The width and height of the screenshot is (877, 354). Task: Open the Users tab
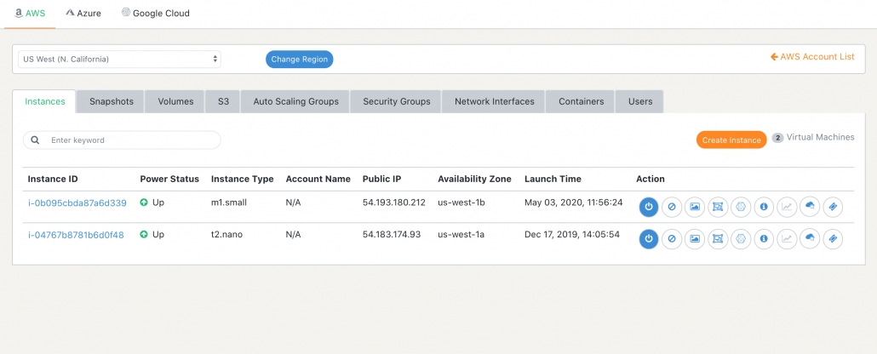click(639, 102)
